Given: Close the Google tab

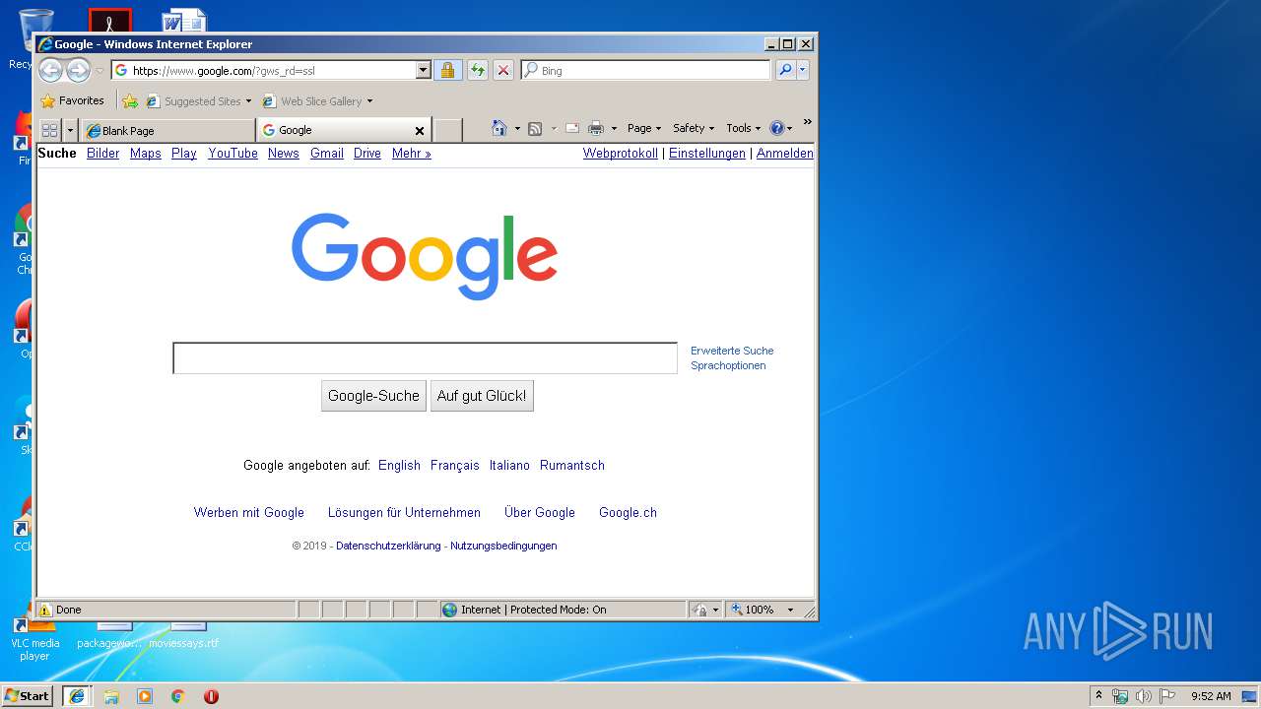Looking at the screenshot, I should 419,130.
